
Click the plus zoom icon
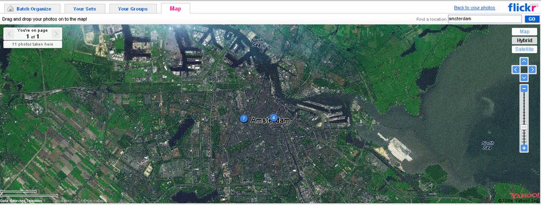pyautogui.click(x=524, y=148)
